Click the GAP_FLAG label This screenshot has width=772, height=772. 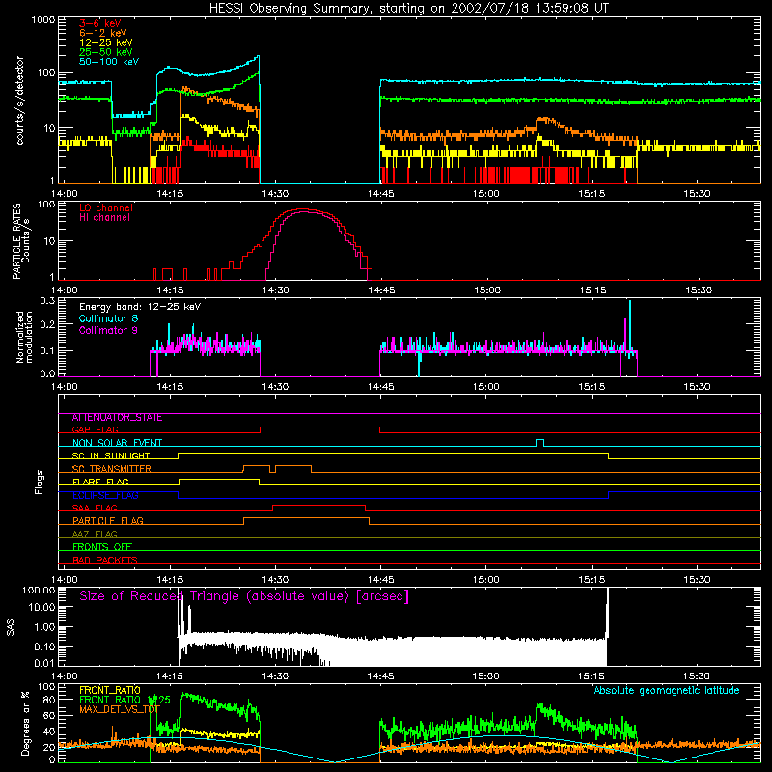(95, 429)
